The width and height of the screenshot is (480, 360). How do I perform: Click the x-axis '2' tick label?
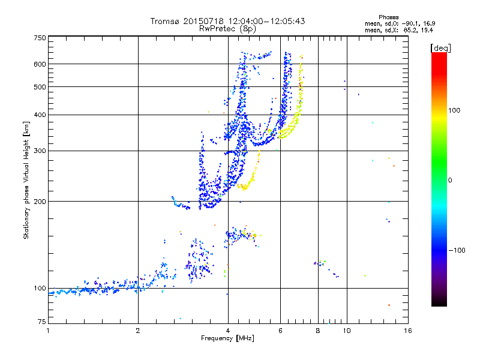tap(138, 331)
